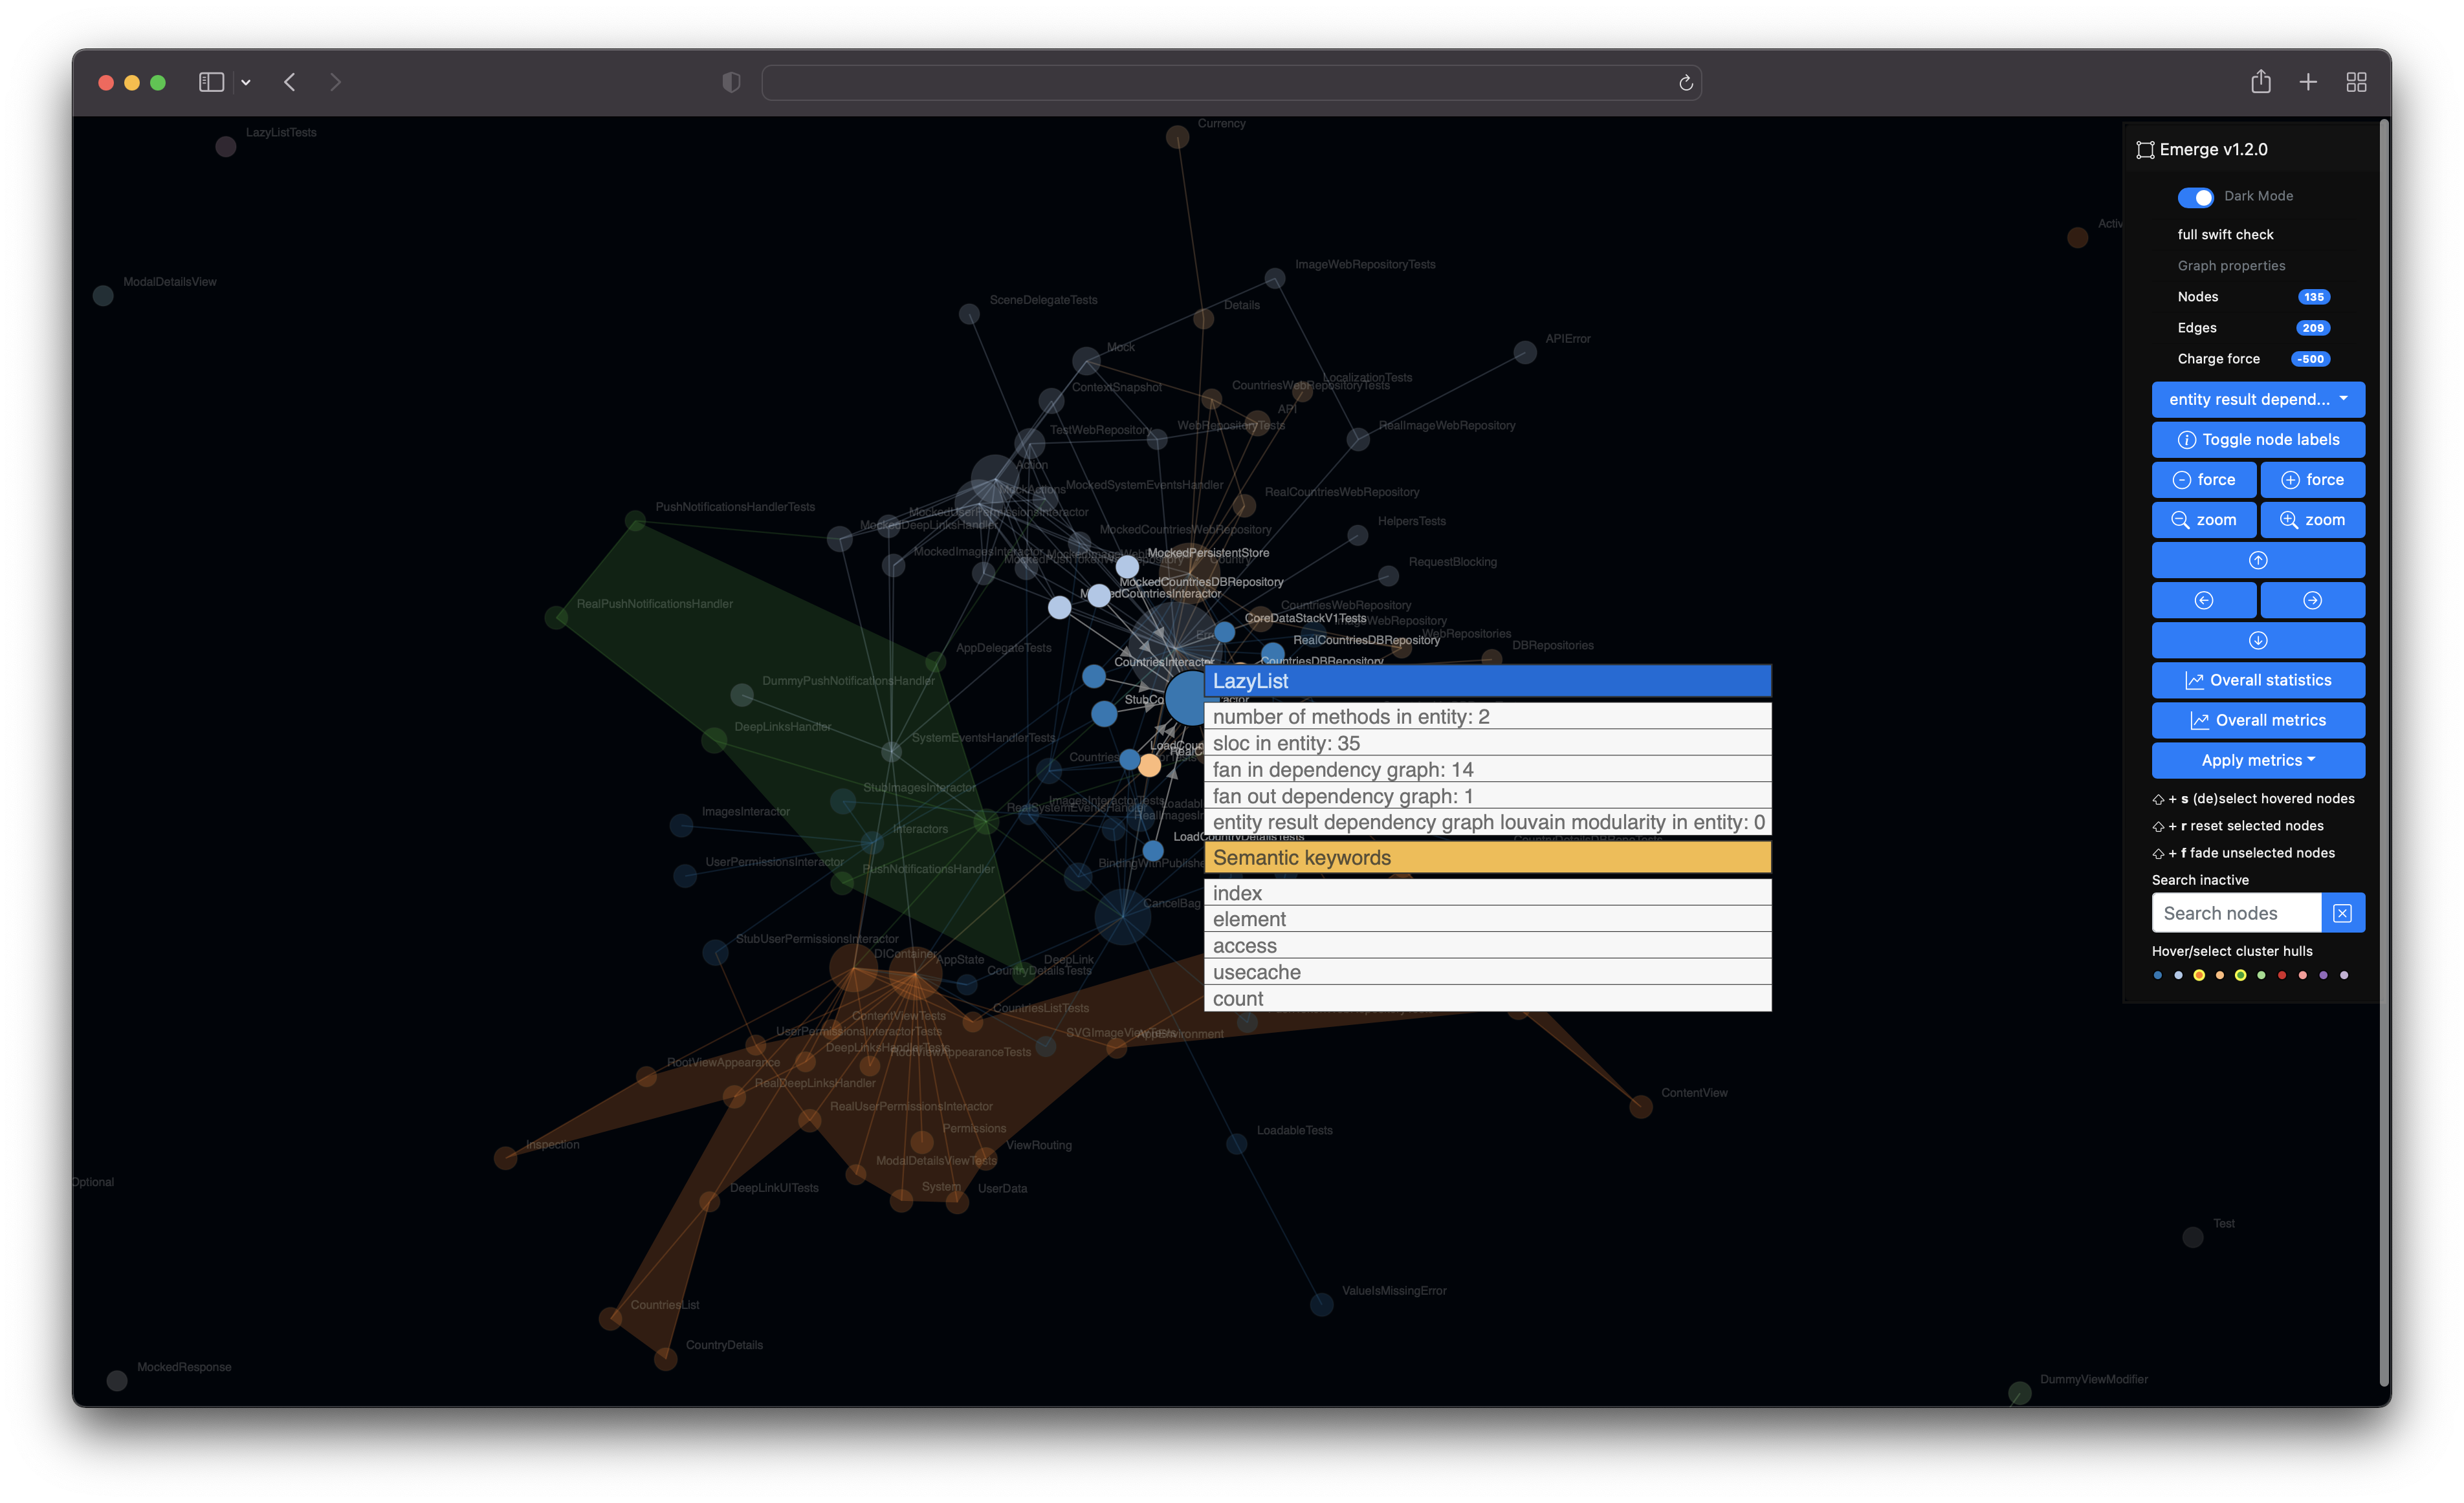This screenshot has width=2464, height=1503.
Task: Open Safari's share sheet icon
Action: tap(2260, 82)
